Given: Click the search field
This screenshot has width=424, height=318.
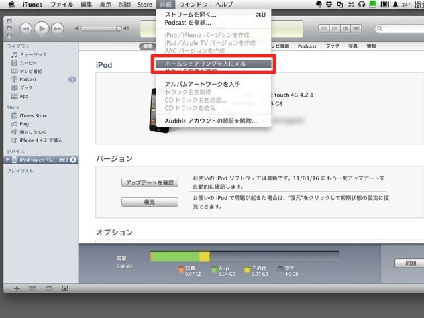Looking at the screenshot, I should point(399,28).
